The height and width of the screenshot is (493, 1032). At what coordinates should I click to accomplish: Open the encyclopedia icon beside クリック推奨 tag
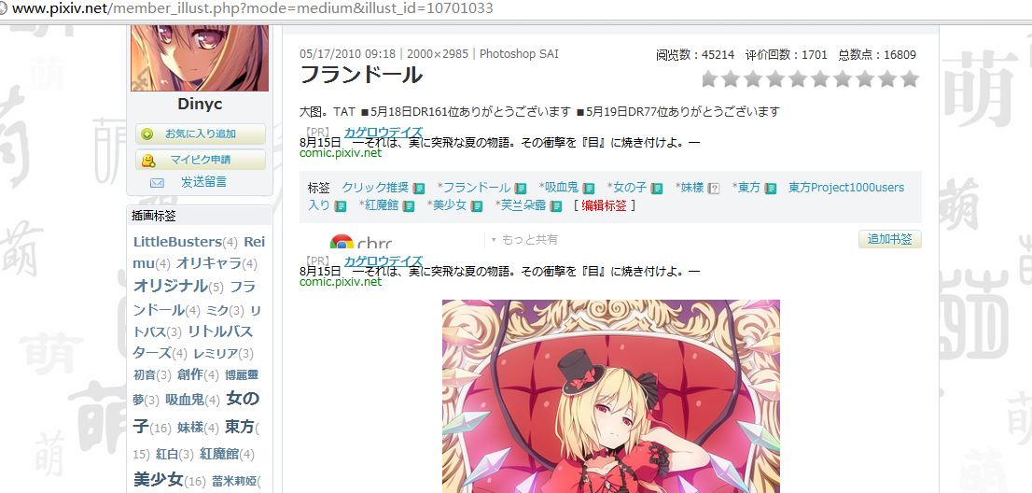tap(419, 189)
